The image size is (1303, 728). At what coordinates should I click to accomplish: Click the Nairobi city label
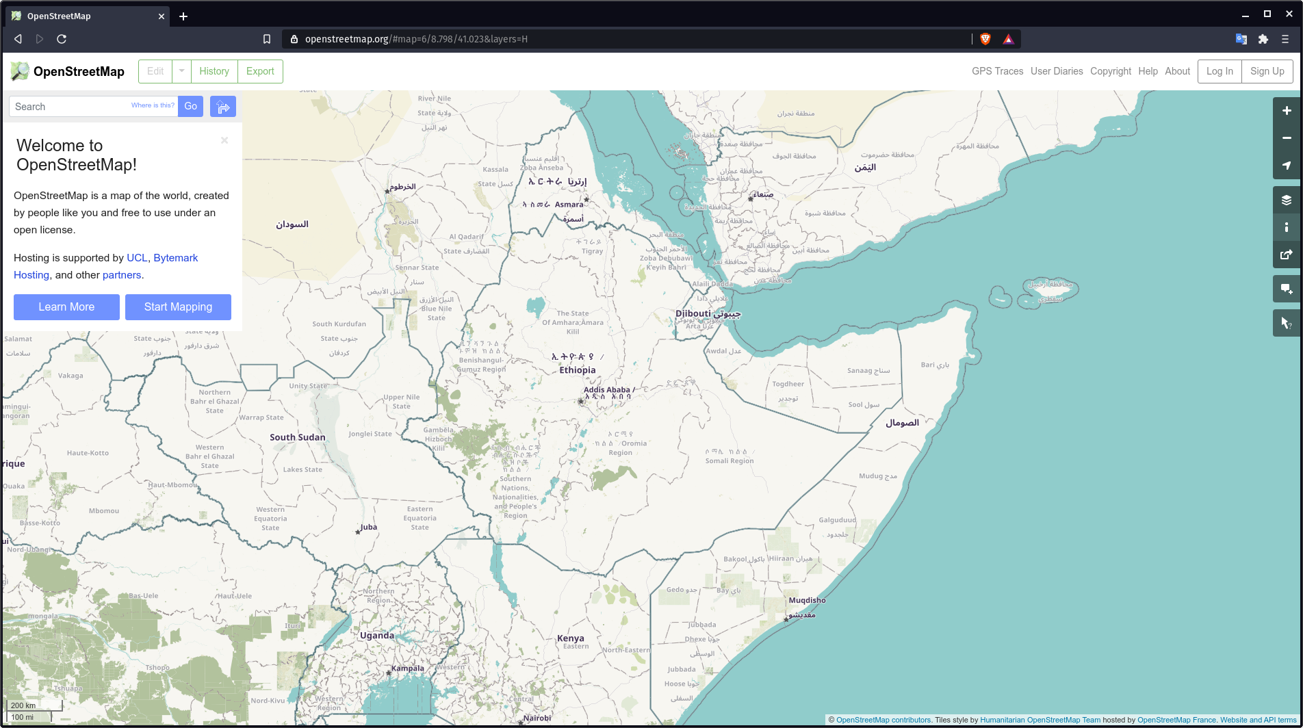(537, 718)
